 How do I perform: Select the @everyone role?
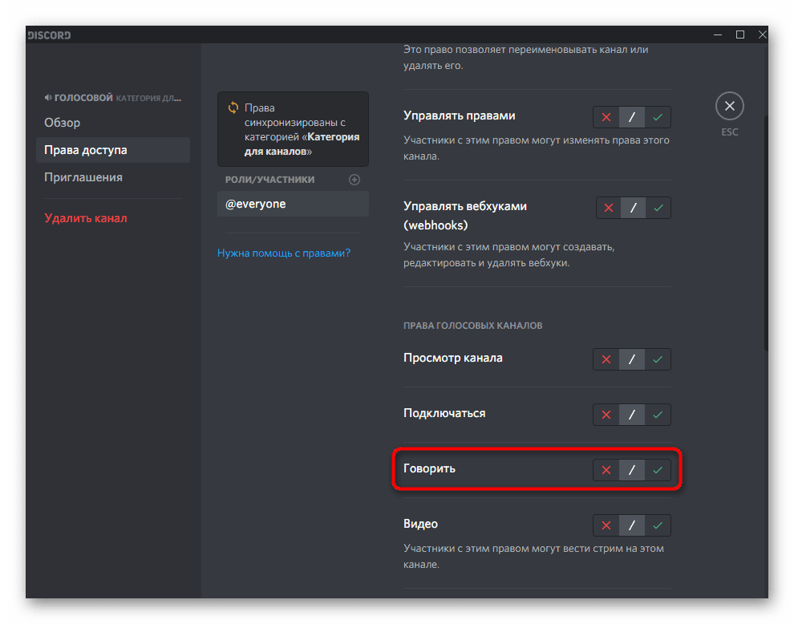point(293,204)
